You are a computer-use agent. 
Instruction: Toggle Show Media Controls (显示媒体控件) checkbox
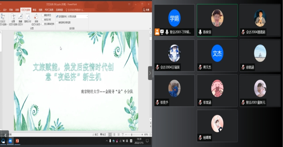tap(43, 24)
